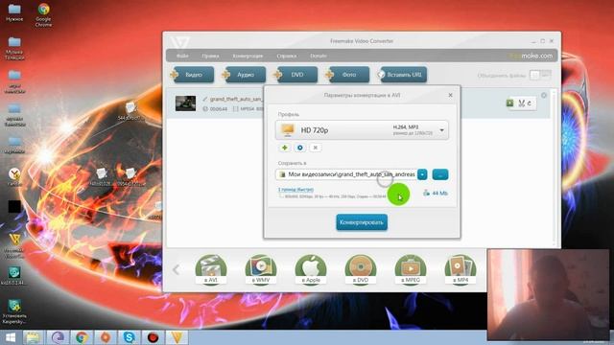Click the Видео add button
The width and height of the screenshot is (614, 345).
[193, 75]
